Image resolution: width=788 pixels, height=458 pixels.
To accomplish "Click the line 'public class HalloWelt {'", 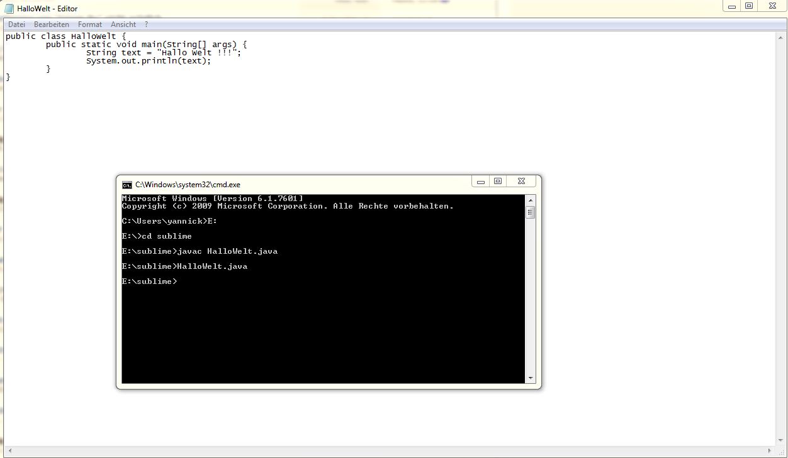I will pos(66,36).
